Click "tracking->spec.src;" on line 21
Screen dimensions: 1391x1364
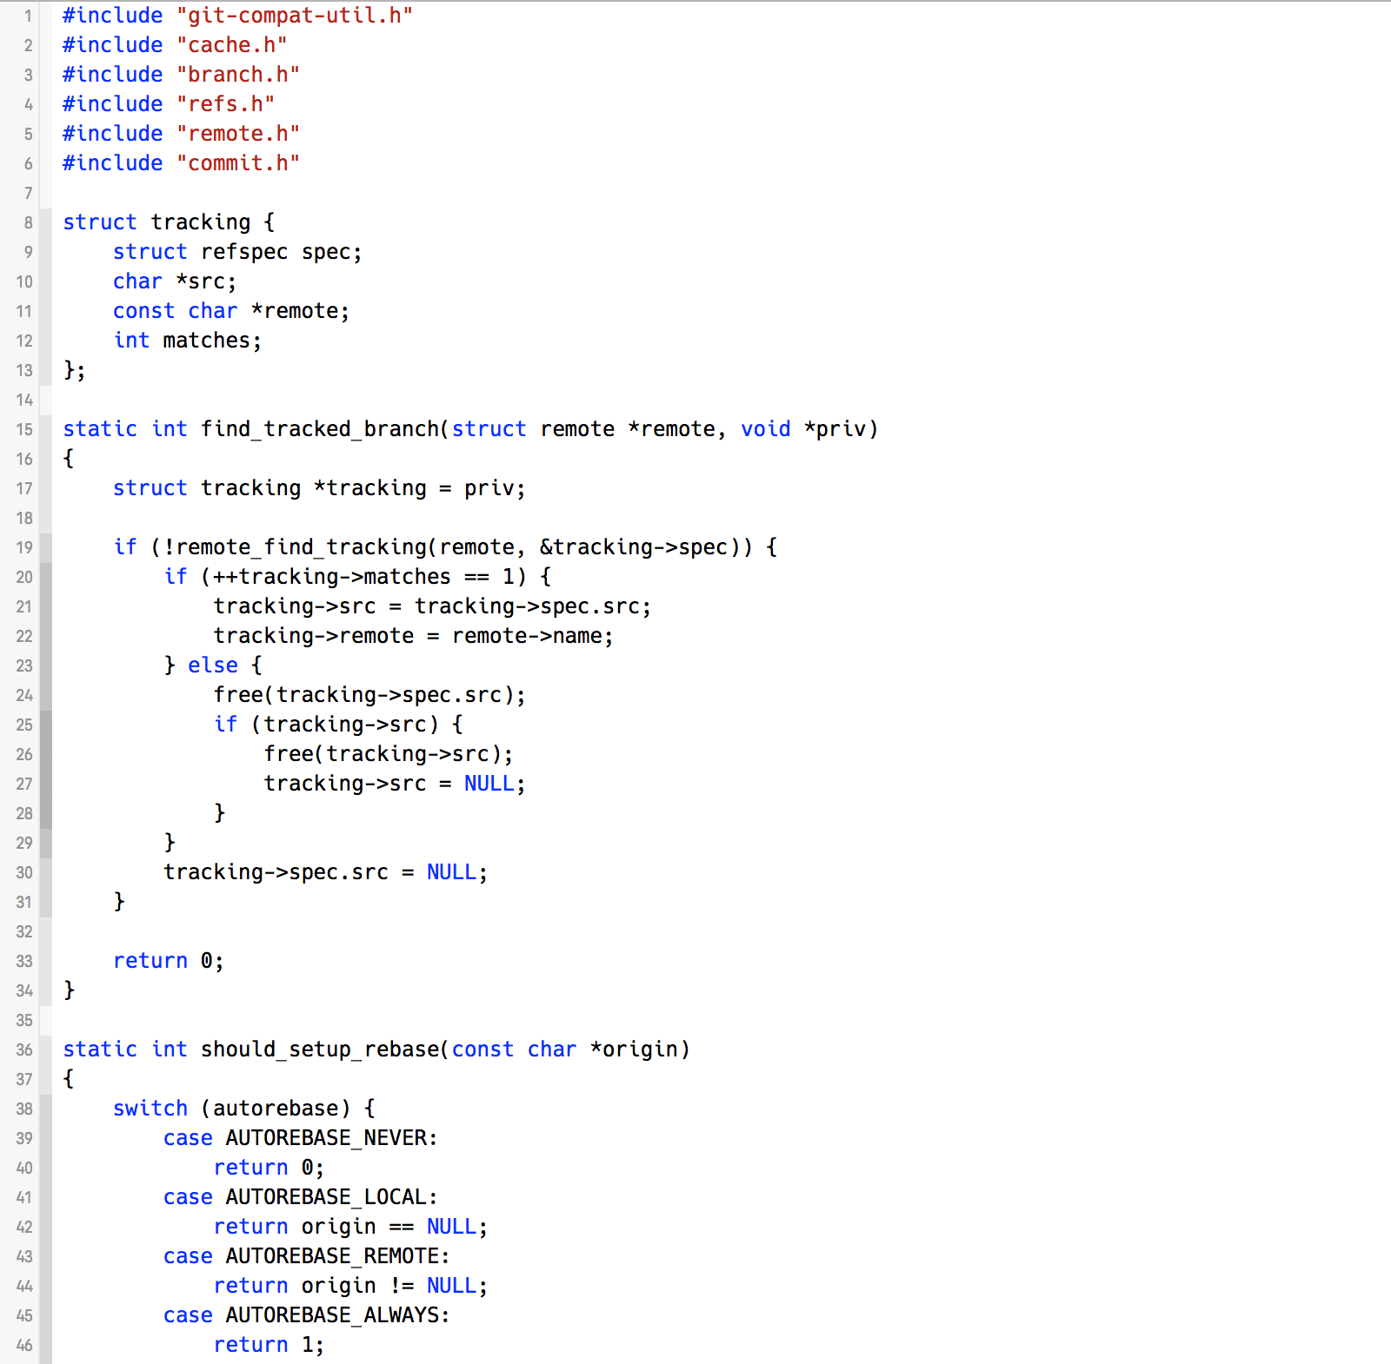[x=533, y=606]
